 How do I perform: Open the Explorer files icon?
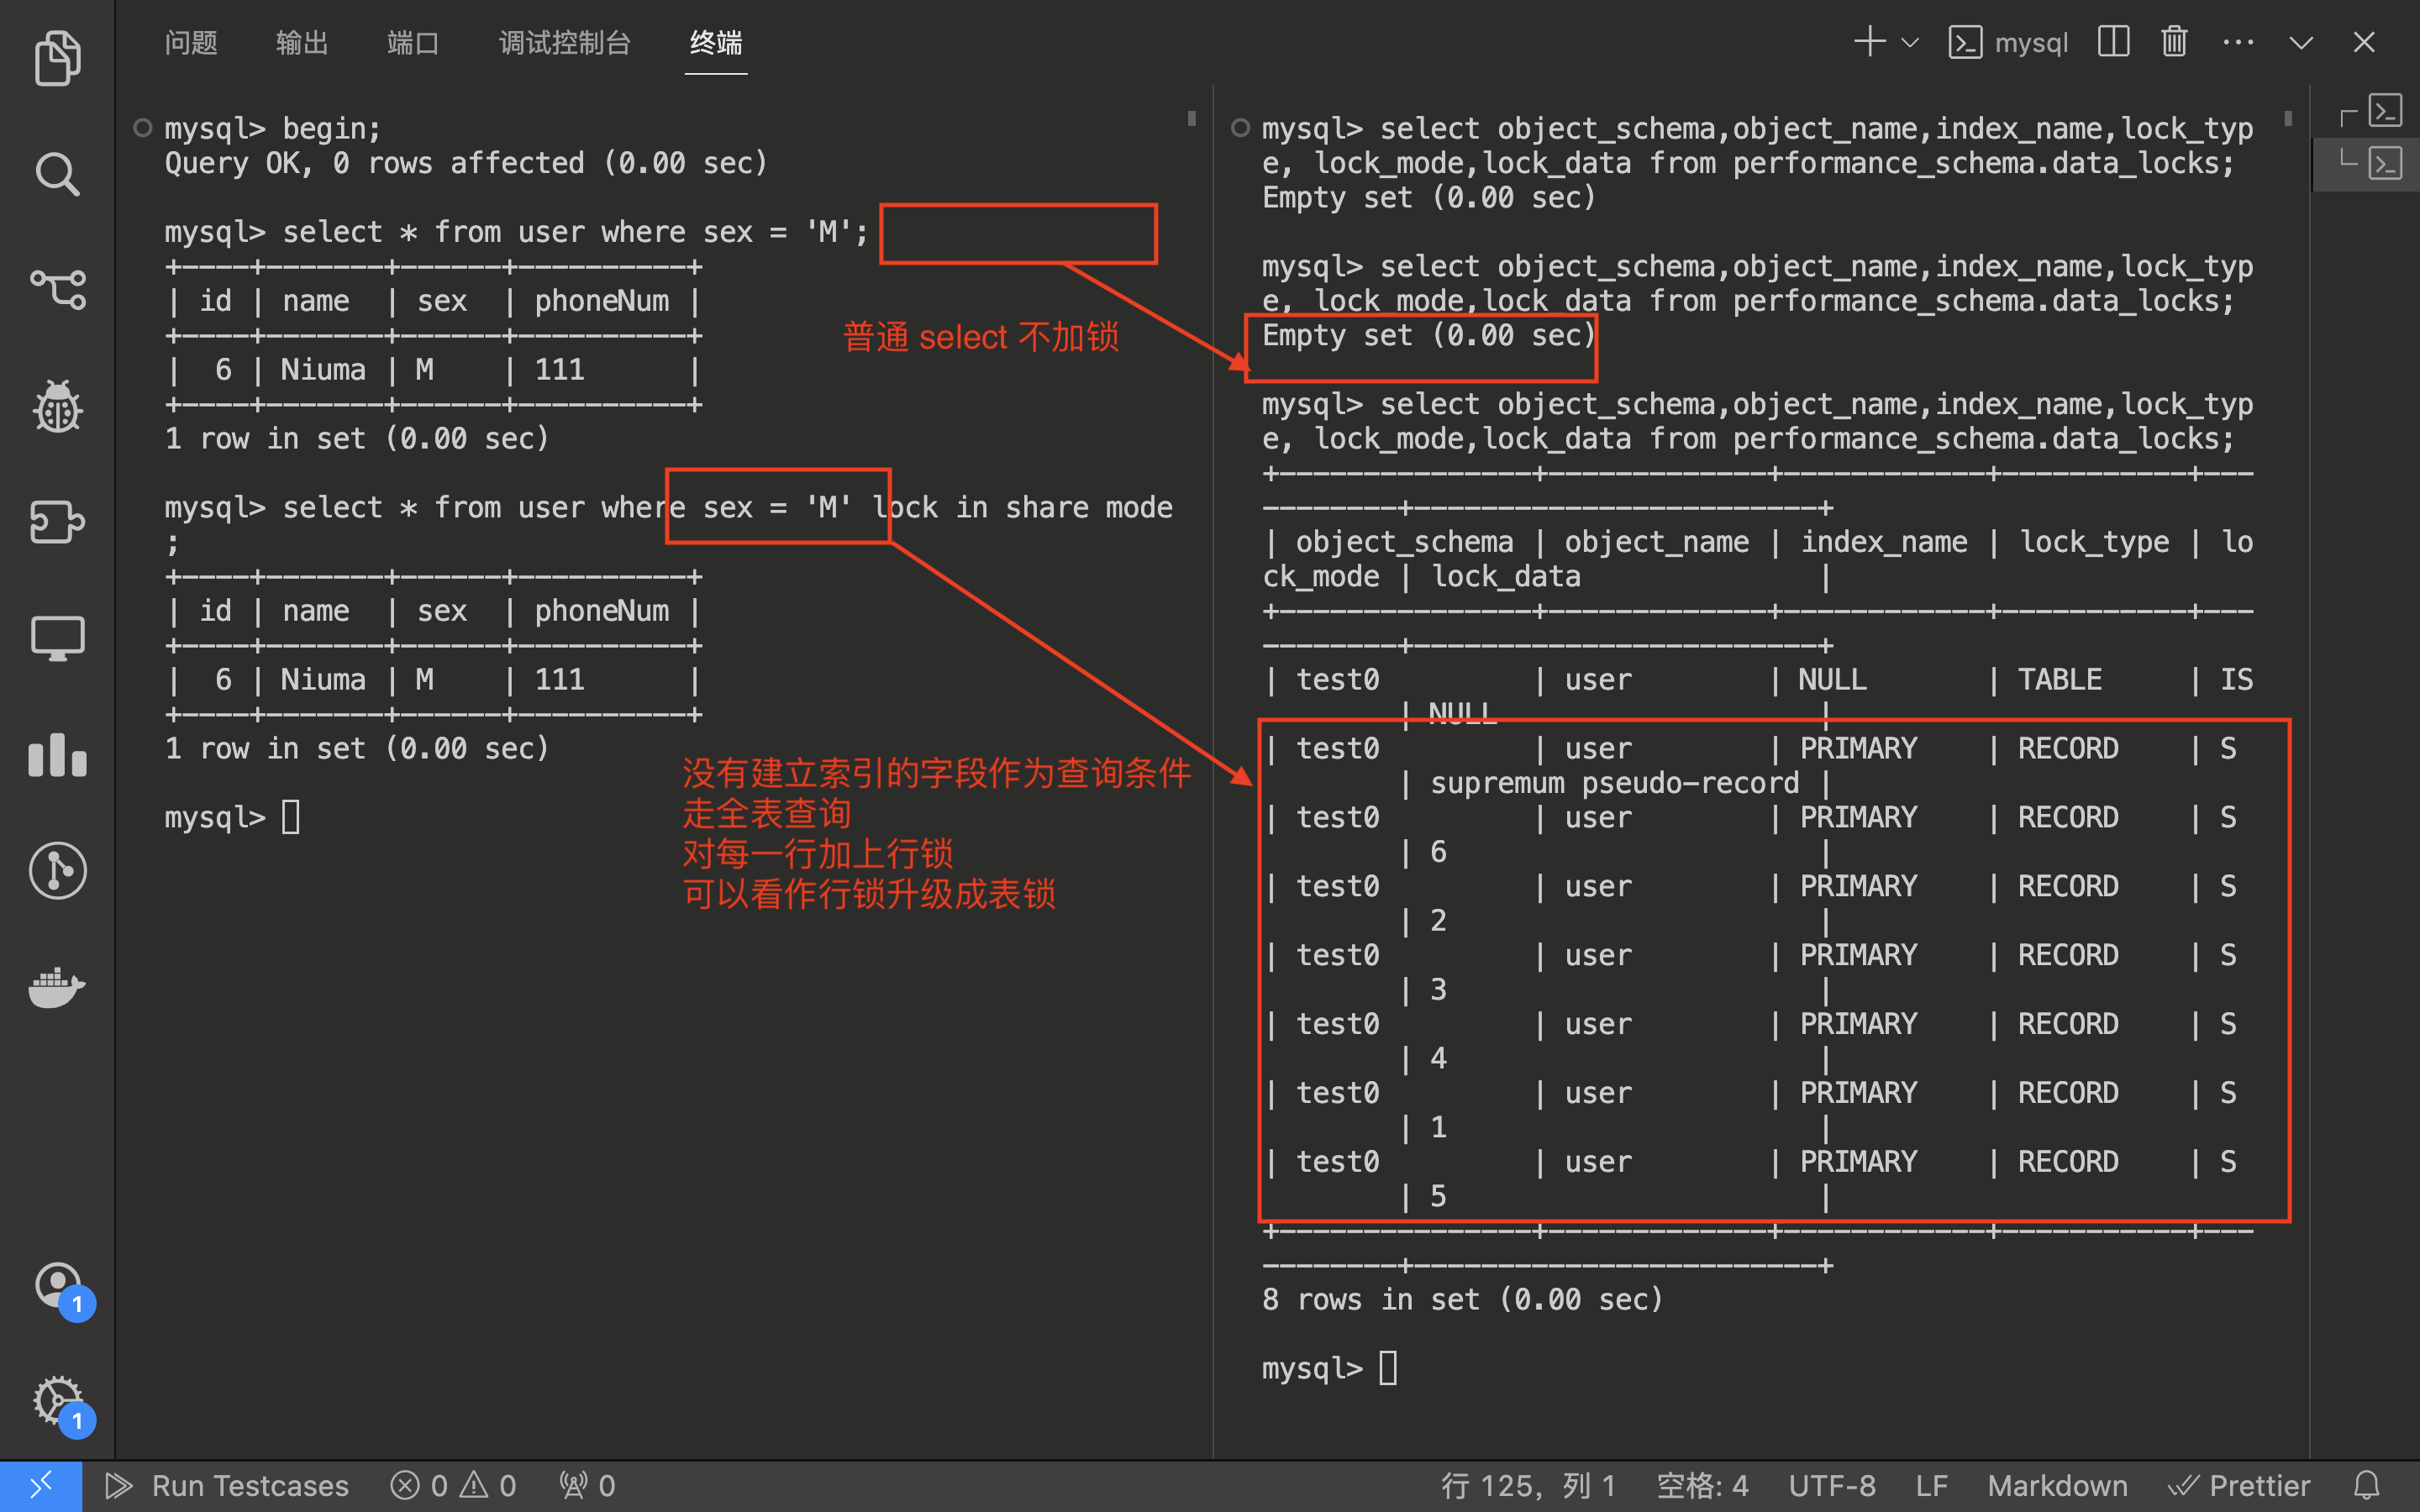point(57,58)
